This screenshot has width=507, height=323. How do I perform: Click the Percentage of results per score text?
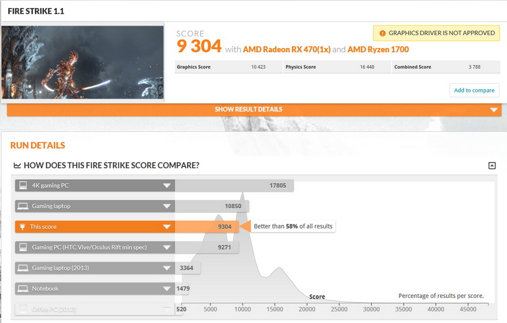441,296
